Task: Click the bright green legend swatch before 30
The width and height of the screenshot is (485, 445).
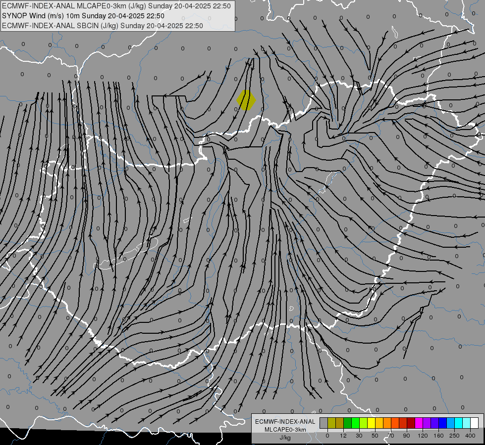Action: point(355,423)
